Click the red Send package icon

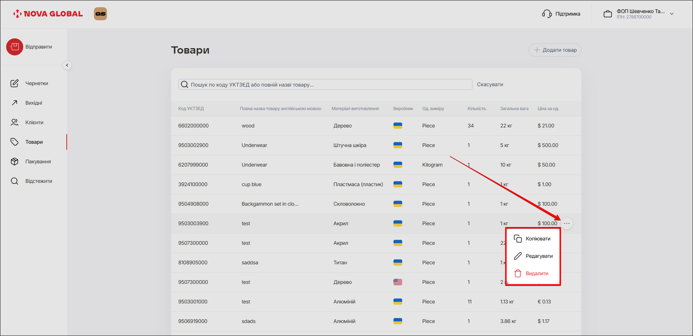[x=15, y=47]
